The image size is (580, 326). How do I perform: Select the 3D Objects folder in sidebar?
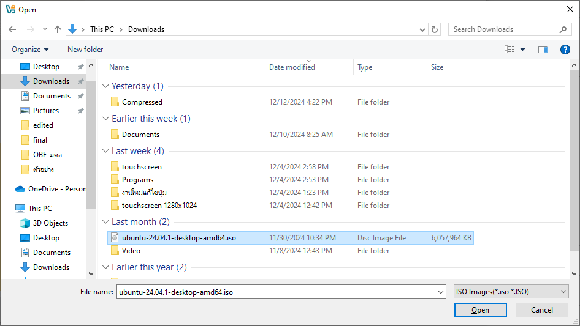[50, 223]
